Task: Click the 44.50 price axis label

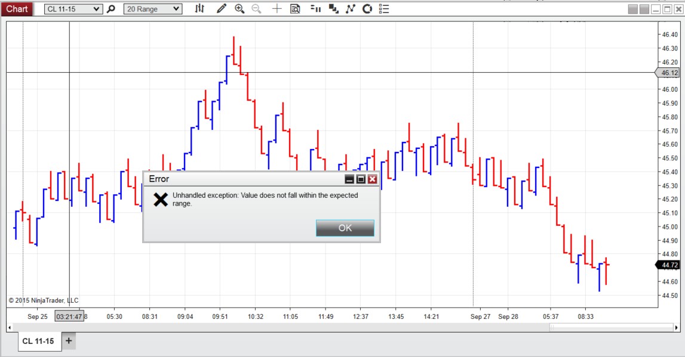Action: [x=669, y=296]
